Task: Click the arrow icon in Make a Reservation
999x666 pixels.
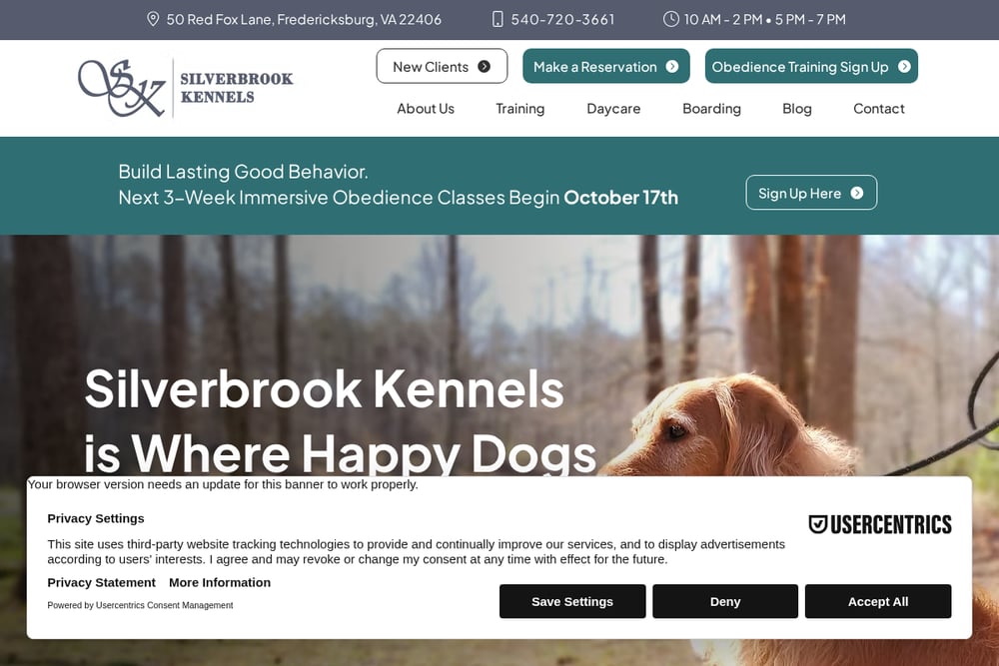Action: click(672, 66)
